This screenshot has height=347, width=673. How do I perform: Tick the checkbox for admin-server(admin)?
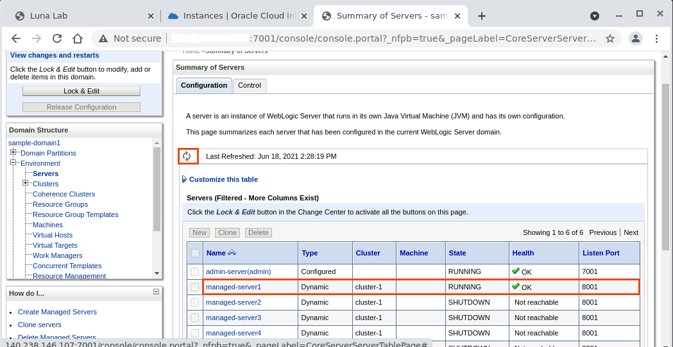195,271
